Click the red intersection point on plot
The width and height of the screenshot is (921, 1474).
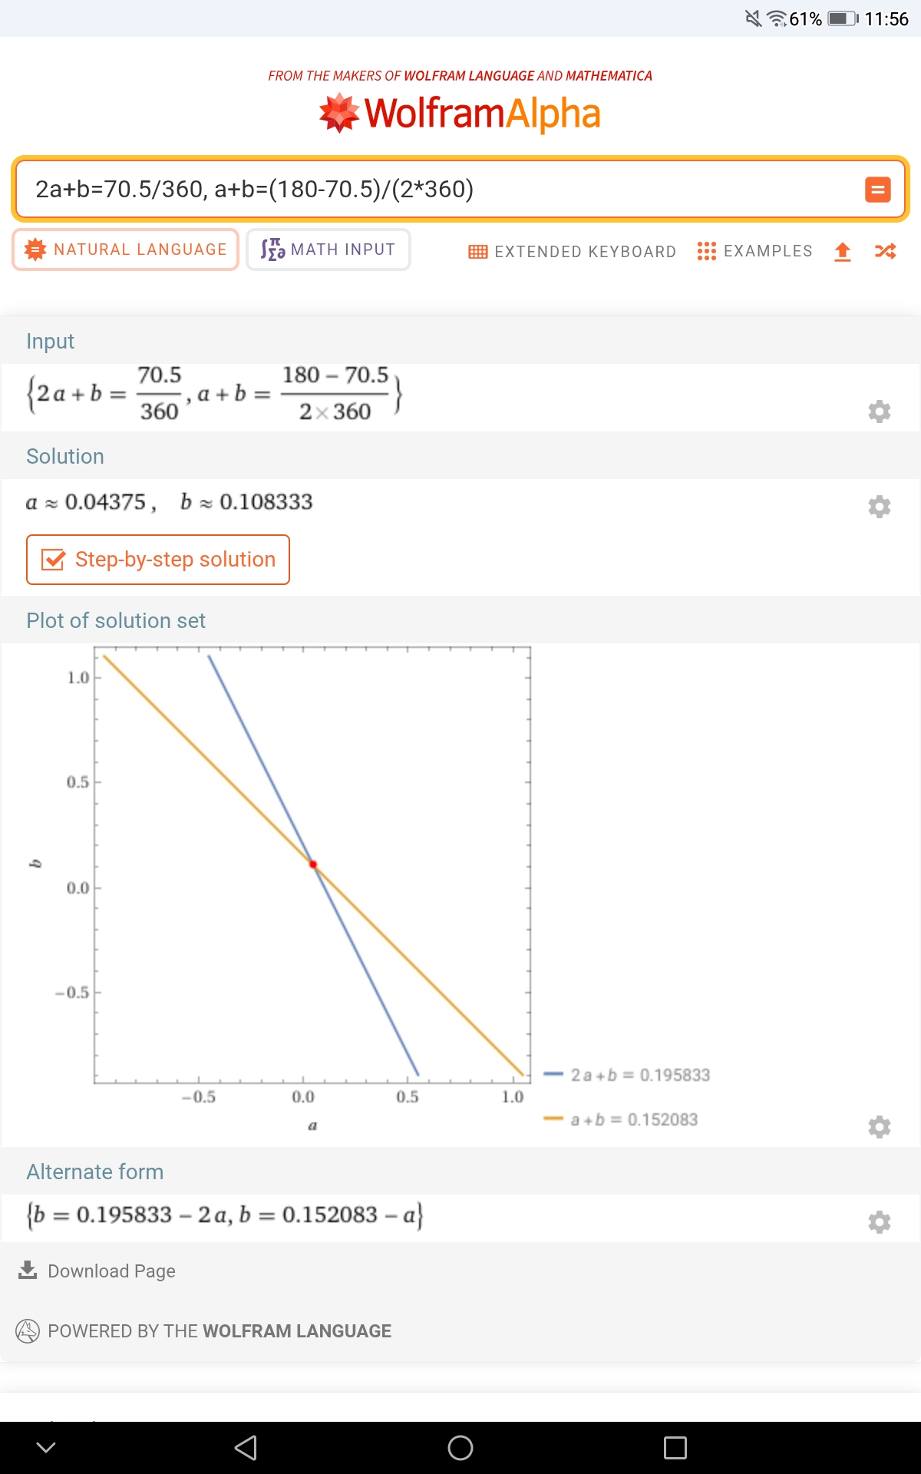(313, 864)
